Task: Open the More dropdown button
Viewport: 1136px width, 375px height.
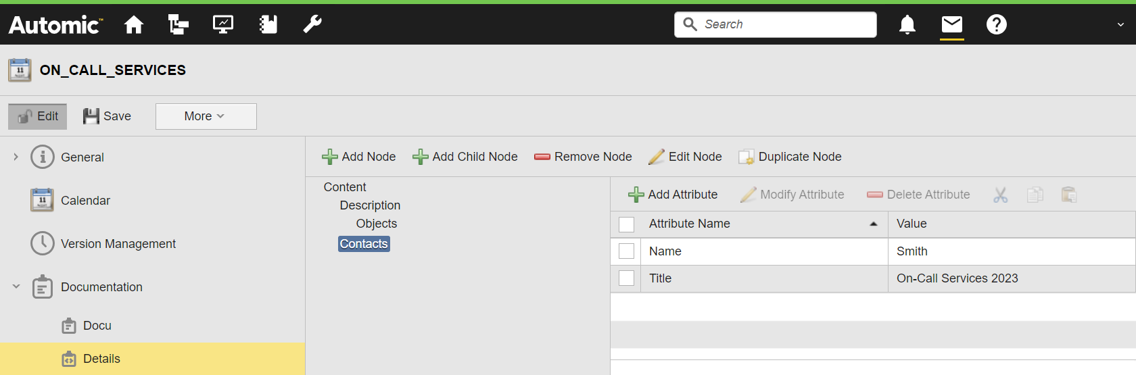Action: (x=206, y=116)
